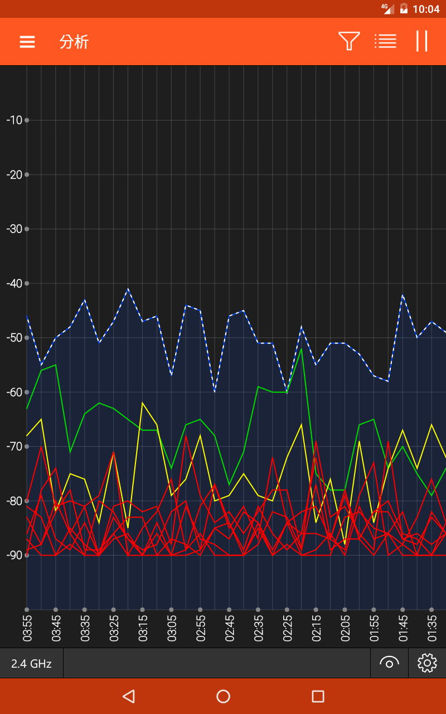Tap the battery icon in status bar
Viewport: 446px width, 714px height.
pos(404,8)
